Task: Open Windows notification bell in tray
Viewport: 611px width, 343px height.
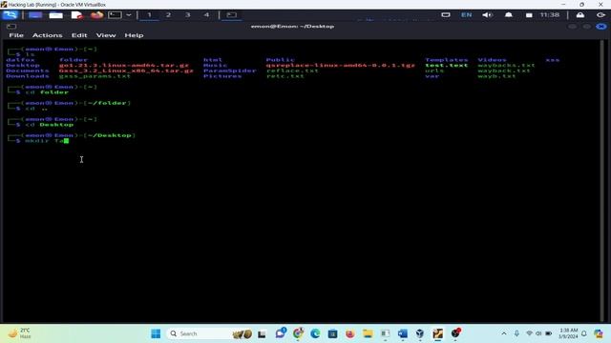Action: (583, 333)
